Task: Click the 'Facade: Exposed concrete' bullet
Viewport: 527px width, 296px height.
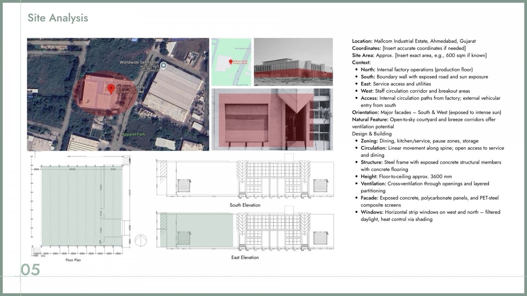Action: pos(430,201)
